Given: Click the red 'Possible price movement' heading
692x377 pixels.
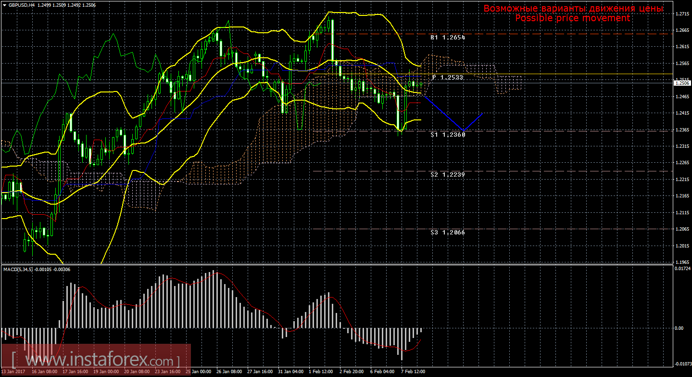Looking at the screenshot, I should [x=572, y=18].
